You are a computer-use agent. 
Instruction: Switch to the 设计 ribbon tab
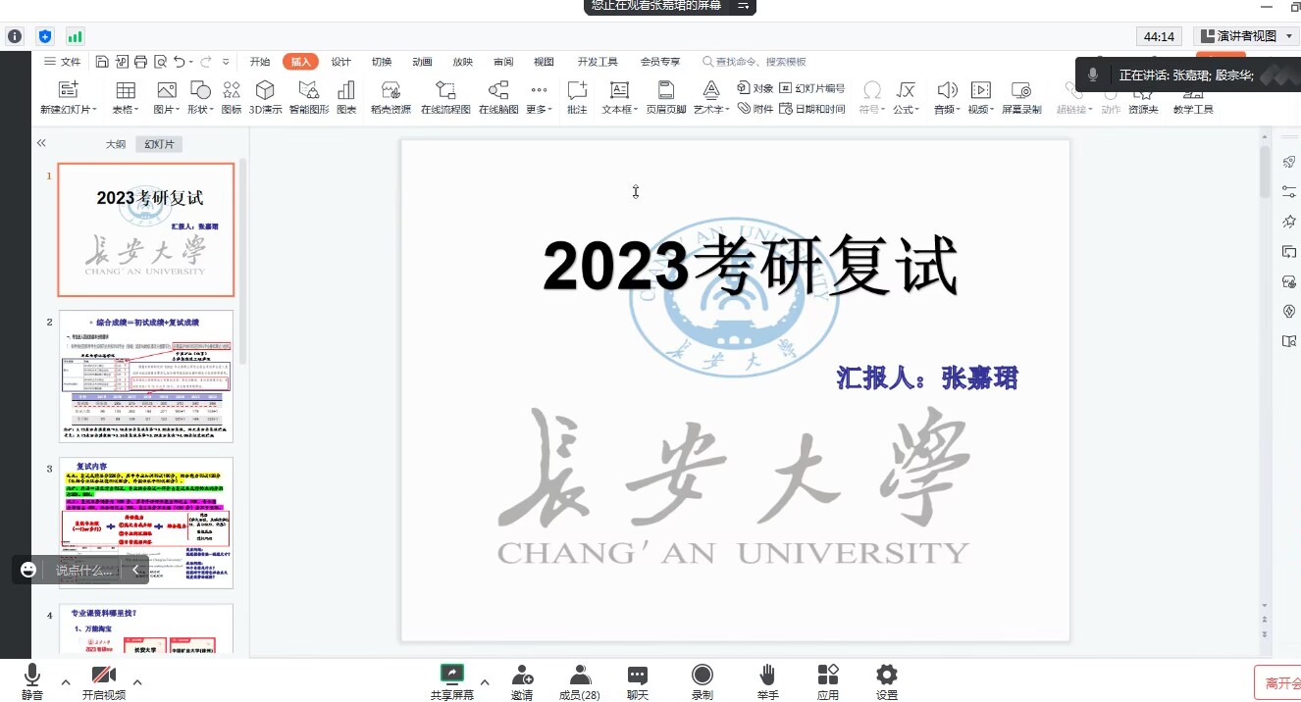pos(340,62)
